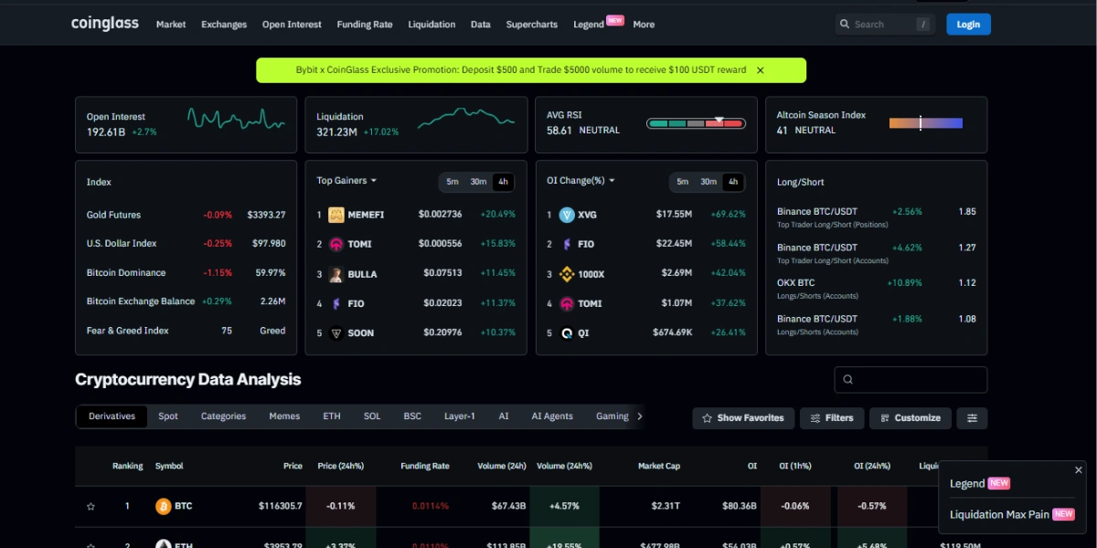The image size is (1097, 548).
Task: Switch to the Spot tab
Action: pyautogui.click(x=168, y=416)
